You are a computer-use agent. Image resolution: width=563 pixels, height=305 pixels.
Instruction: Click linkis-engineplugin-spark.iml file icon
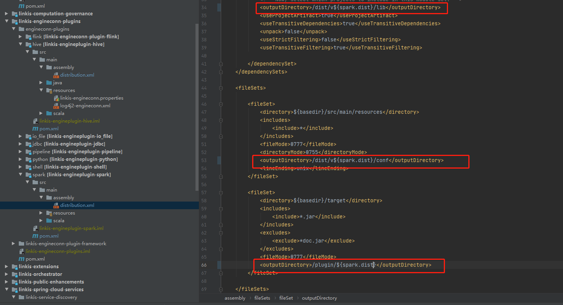[35, 228]
